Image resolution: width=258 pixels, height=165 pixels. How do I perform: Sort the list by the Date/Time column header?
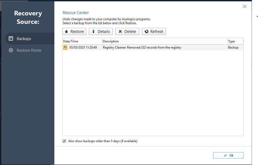(x=71, y=41)
